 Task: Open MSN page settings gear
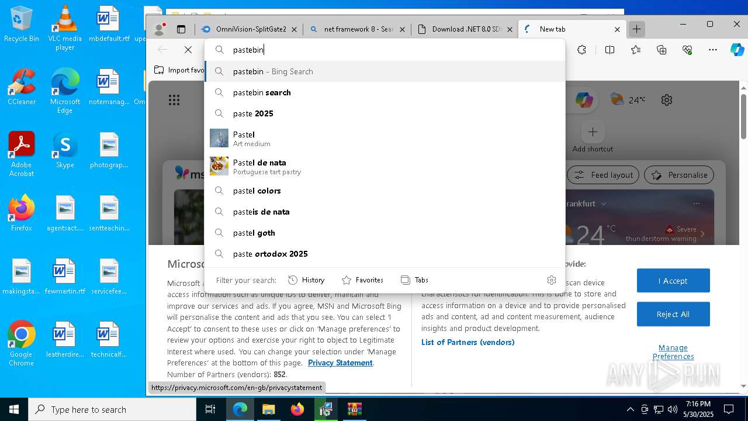[667, 100]
